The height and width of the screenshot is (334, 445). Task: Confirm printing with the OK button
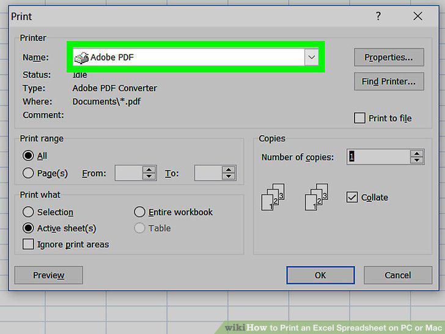[x=320, y=275]
